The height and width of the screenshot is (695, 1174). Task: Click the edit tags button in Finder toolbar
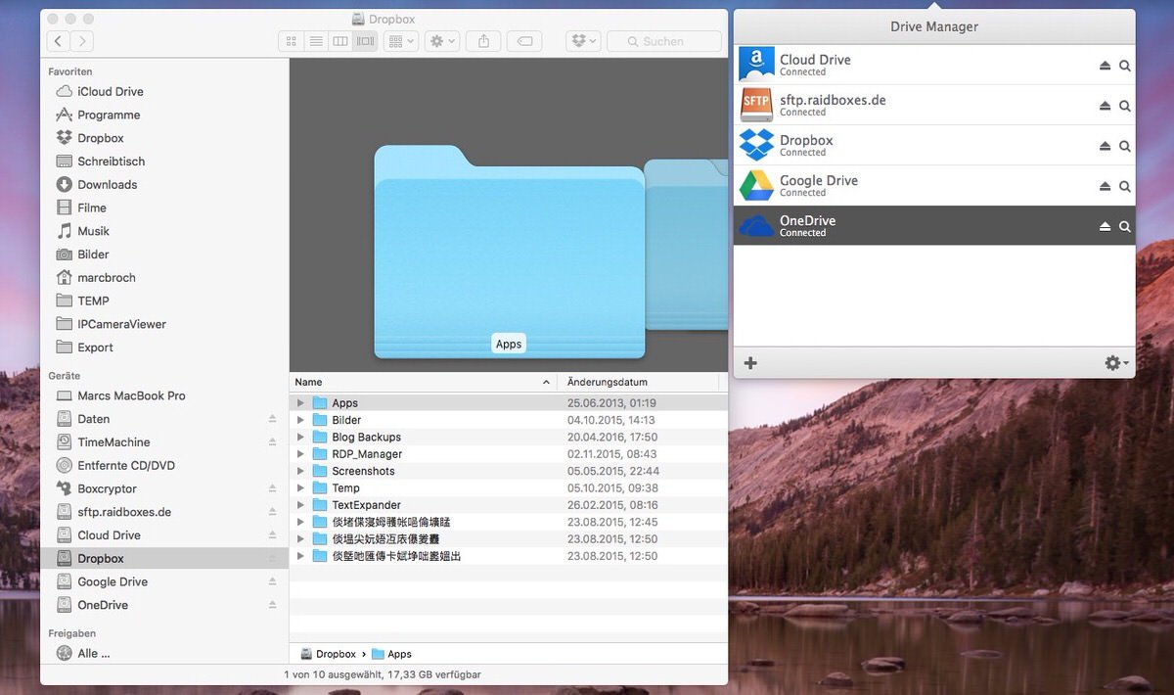click(x=525, y=41)
